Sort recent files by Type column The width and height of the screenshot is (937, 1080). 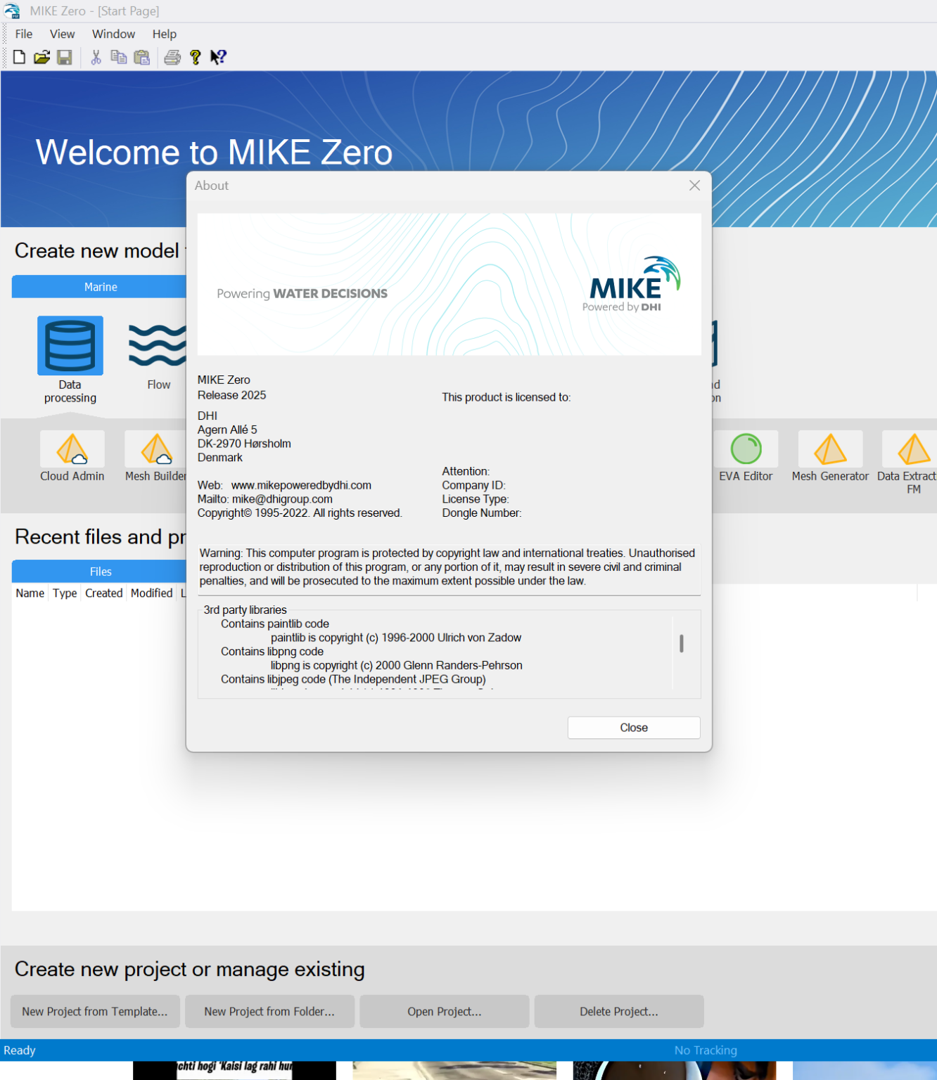(x=65, y=593)
